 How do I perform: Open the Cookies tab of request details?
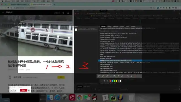(133, 26)
